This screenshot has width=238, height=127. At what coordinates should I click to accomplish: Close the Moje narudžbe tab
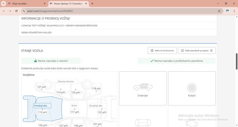pos(44,3)
